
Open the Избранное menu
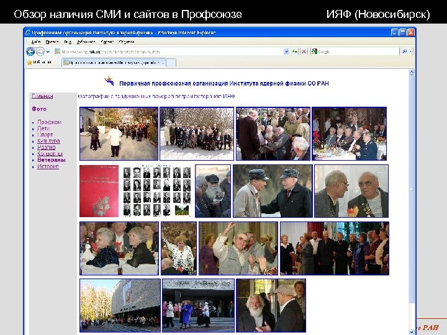click(x=86, y=42)
